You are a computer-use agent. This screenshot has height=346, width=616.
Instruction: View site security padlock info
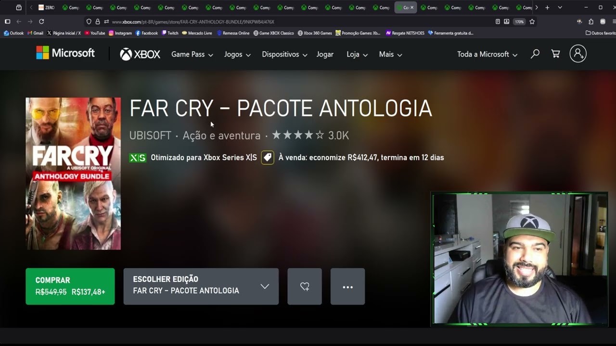point(98,22)
